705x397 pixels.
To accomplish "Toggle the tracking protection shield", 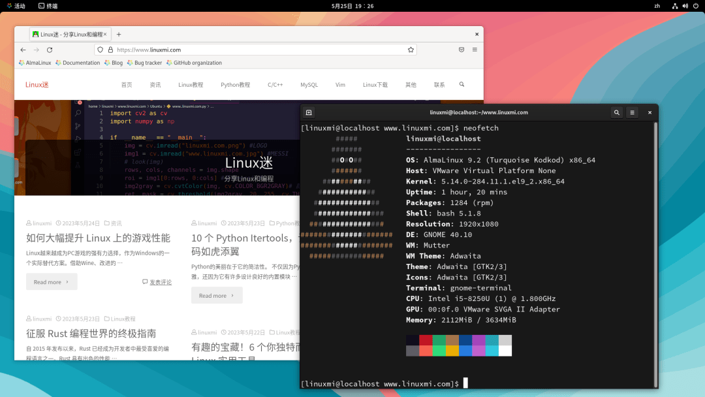I will click(x=100, y=50).
